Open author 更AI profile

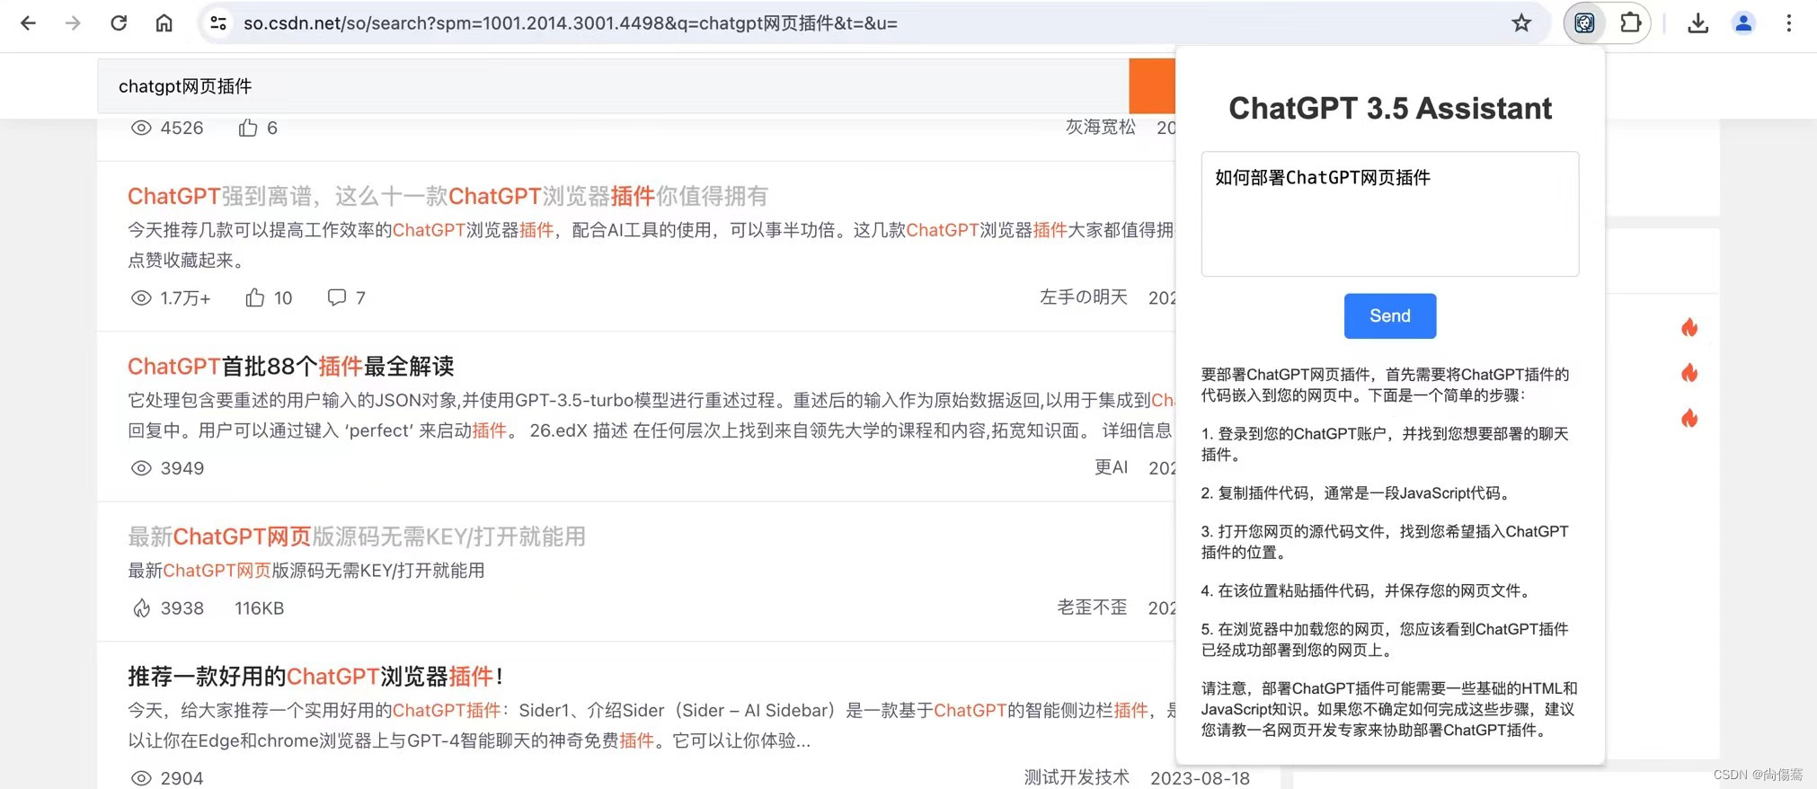[1111, 467]
